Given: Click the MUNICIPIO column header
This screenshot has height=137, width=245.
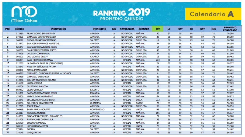Looking at the screenshot, I should pos(100,29).
